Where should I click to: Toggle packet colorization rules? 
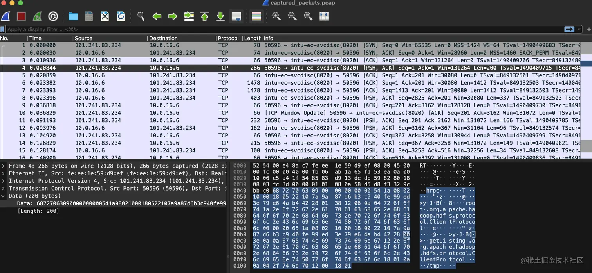(256, 16)
